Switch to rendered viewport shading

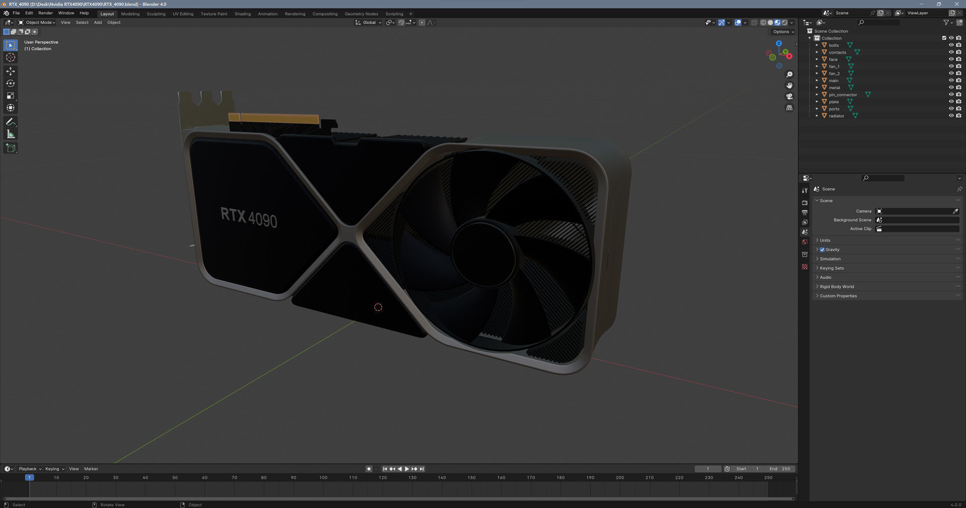[784, 23]
